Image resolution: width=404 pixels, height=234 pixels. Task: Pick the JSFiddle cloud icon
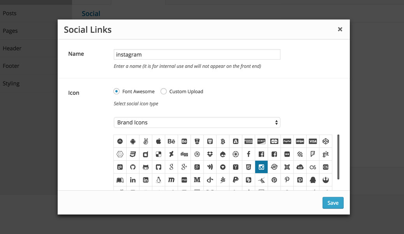[300, 167]
